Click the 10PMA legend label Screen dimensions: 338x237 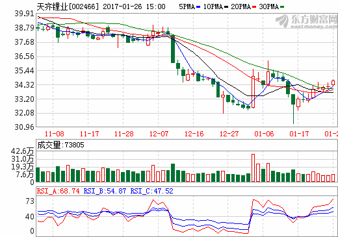coord(213,6)
